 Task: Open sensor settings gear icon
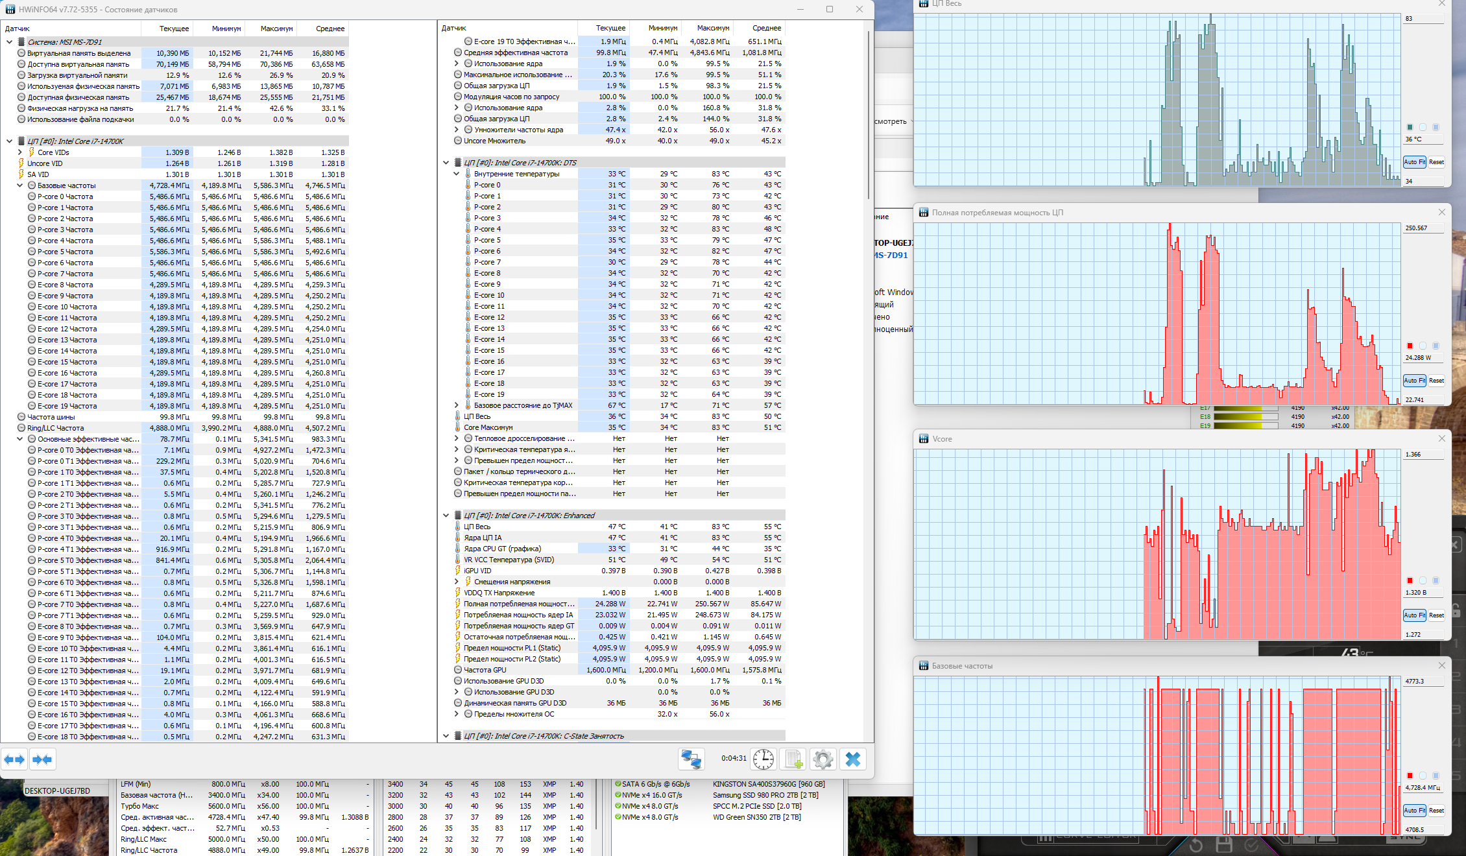[823, 759]
